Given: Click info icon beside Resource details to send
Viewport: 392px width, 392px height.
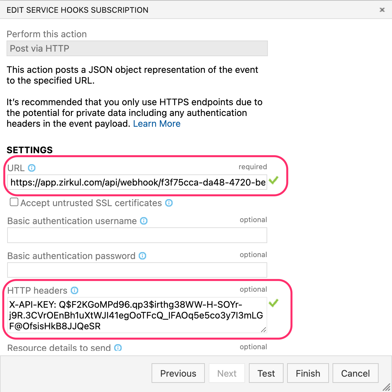Looking at the screenshot, I should coord(118,348).
